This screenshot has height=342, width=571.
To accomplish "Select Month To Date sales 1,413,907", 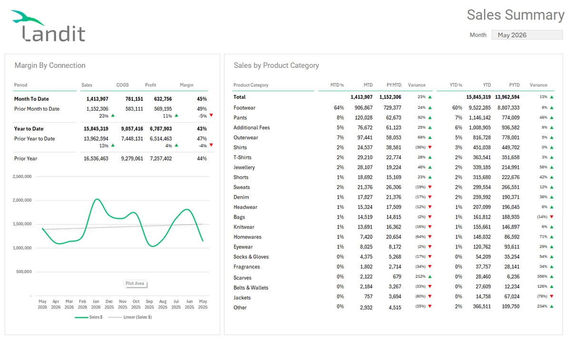I will point(97,99).
